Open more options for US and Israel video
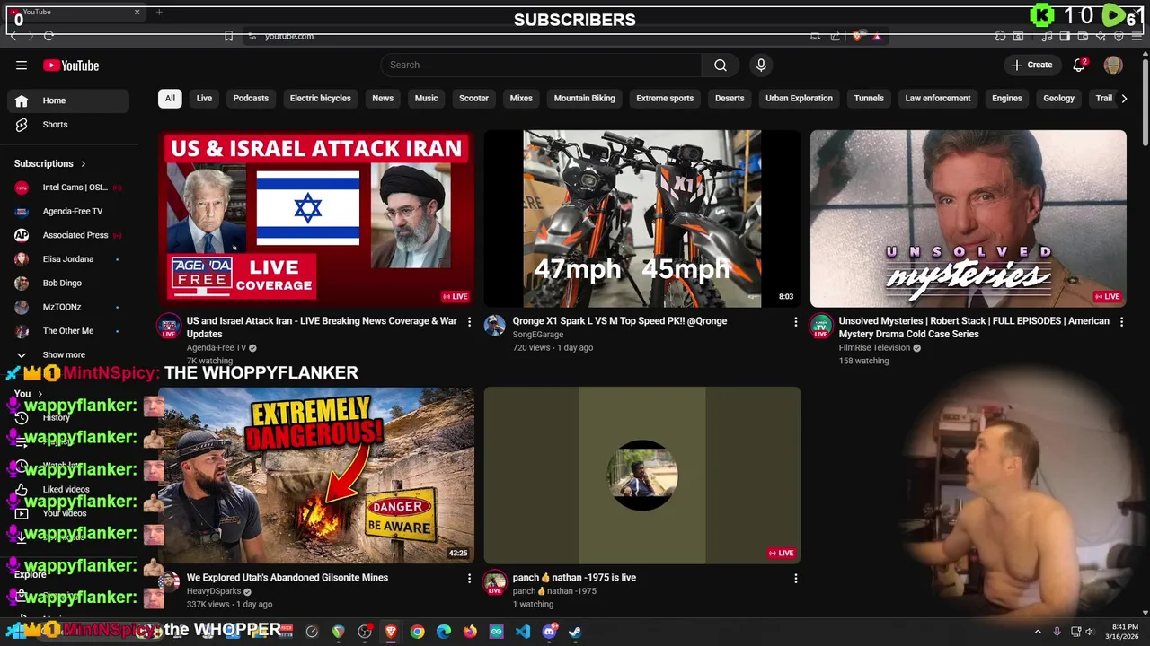Viewport: 1150px width, 646px height. [x=469, y=321]
